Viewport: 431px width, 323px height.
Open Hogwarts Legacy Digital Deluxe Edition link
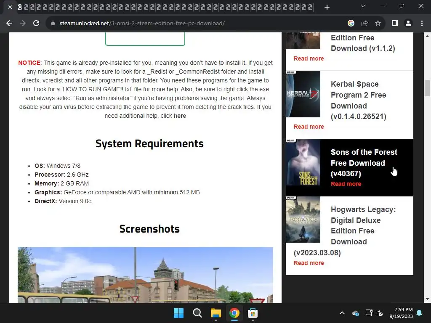pos(345,231)
